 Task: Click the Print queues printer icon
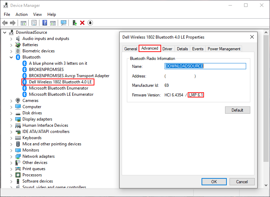(x=18, y=169)
